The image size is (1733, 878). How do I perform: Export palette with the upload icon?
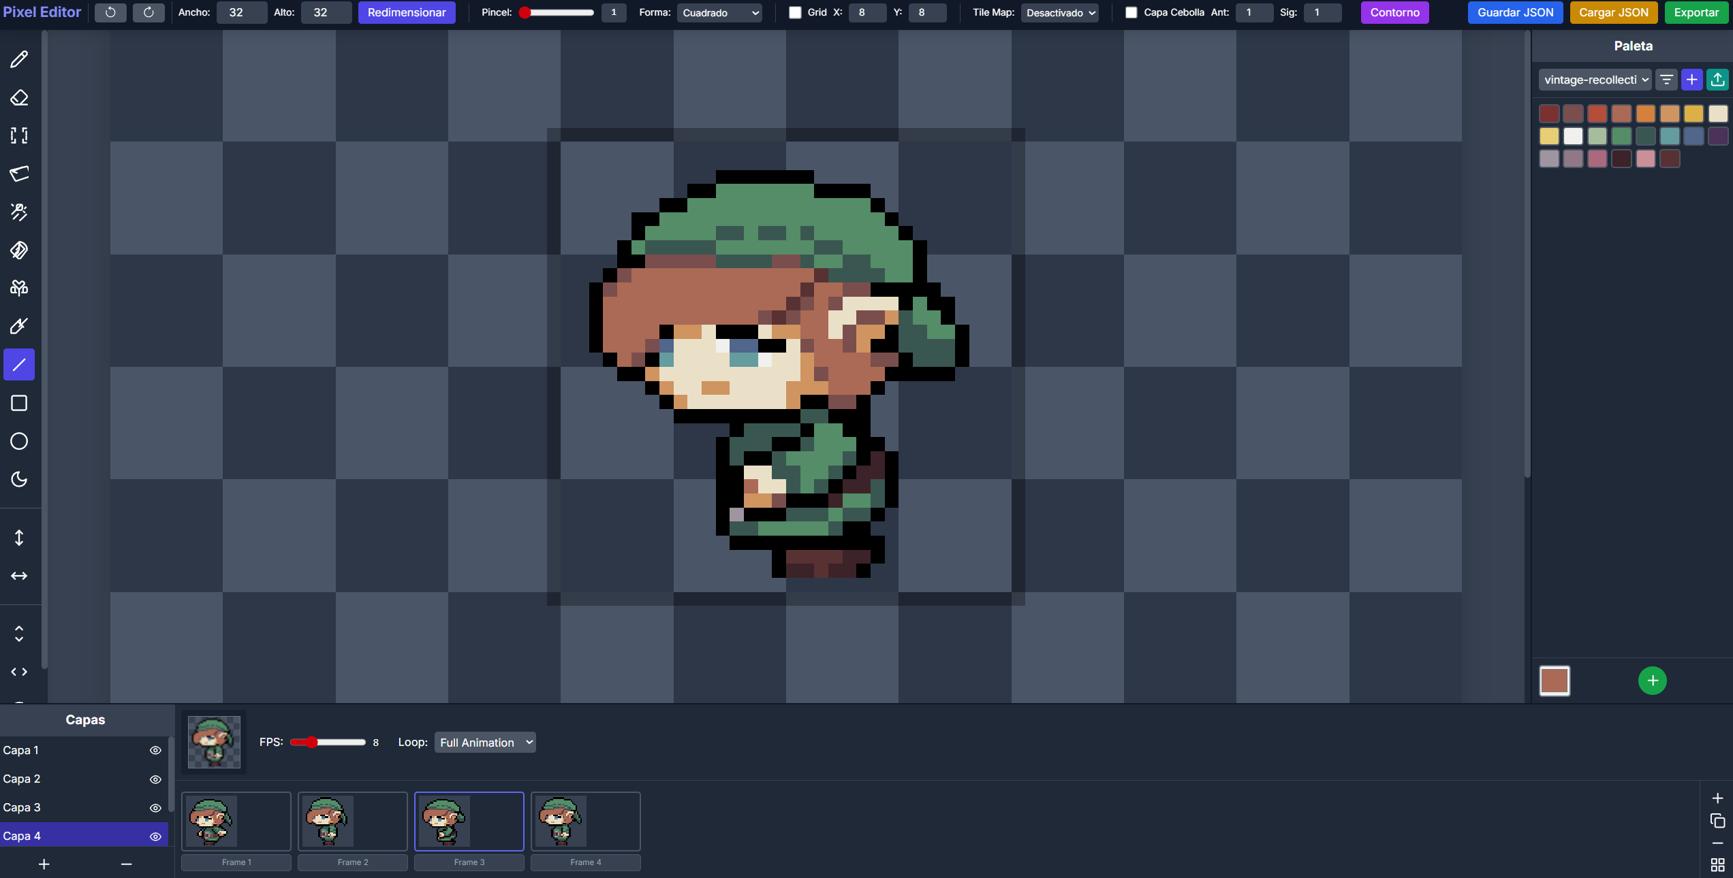tap(1718, 80)
